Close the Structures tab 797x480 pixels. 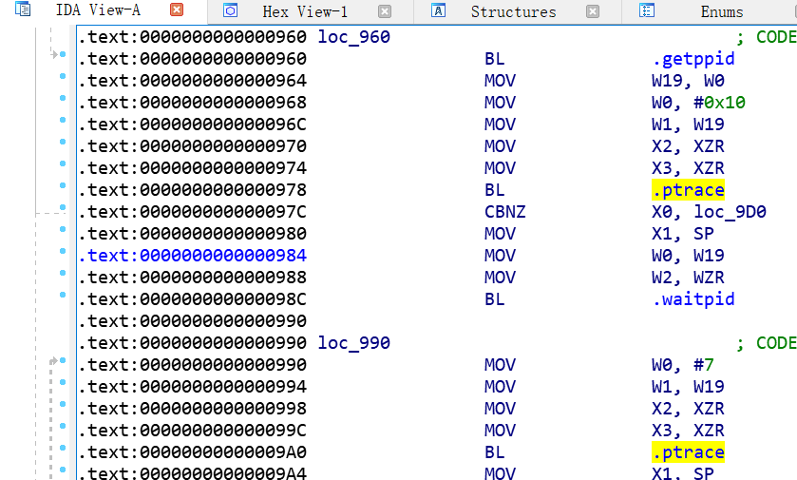pyautogui.click(x=593, y=11)
